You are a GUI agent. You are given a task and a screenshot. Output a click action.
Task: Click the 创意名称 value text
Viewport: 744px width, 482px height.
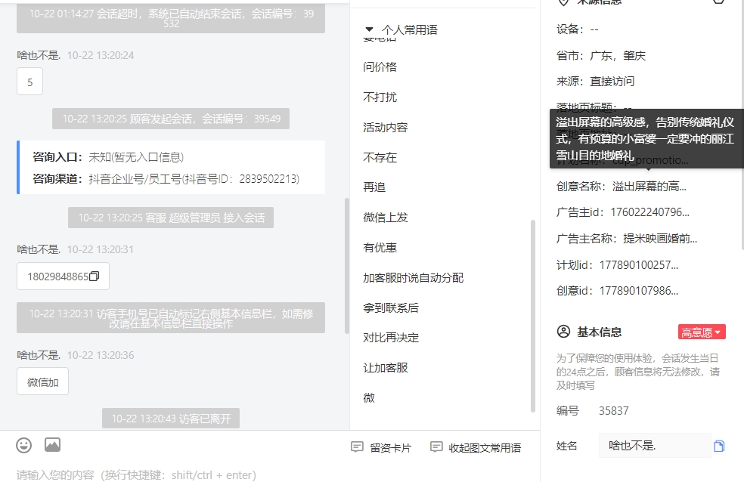pos(649,187)
